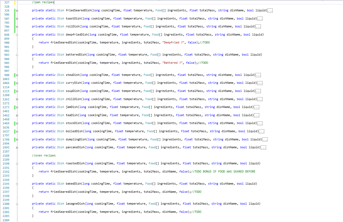Click line number 905 in the gutter
Image resolution: width=343 pixels, height=222 pixels.
point(7,63)
